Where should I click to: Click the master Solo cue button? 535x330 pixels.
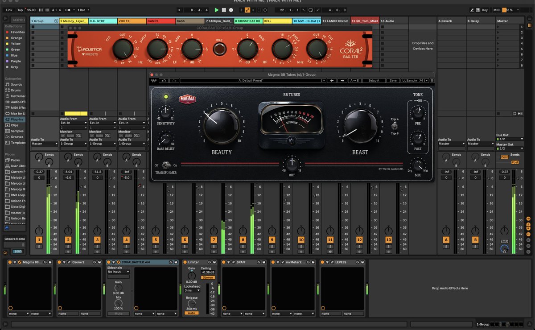coord(504,241)
